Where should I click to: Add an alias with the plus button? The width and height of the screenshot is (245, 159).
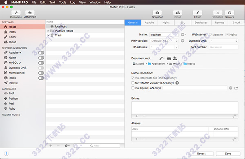pos(137,139)
